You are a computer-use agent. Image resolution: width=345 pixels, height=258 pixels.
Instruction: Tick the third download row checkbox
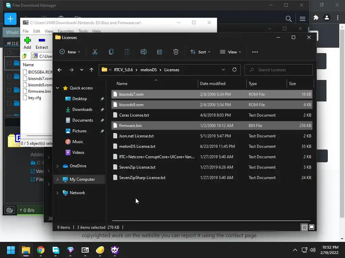tap(9, 90)
